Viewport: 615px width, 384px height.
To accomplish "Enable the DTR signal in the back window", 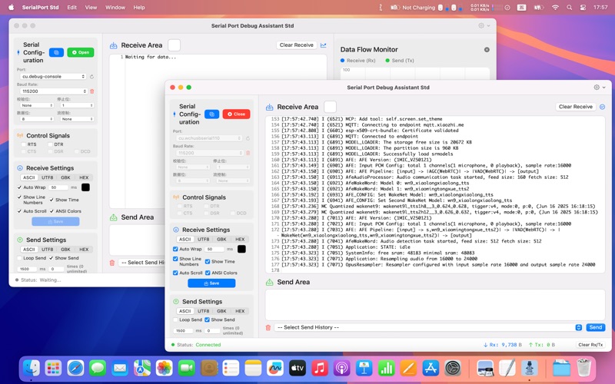I will pos(50,144).
